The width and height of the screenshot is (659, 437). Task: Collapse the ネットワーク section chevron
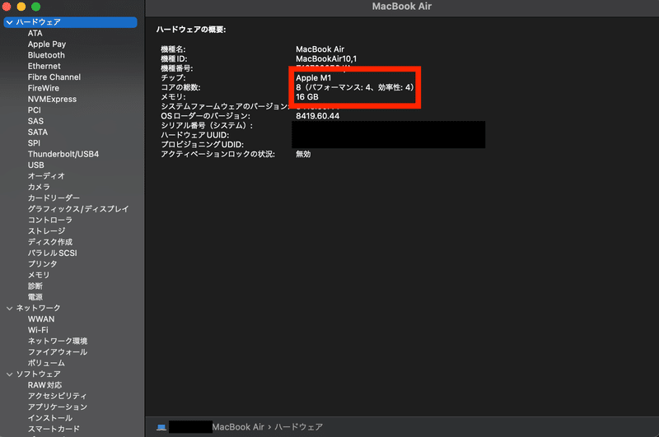[x=9, y=308]
